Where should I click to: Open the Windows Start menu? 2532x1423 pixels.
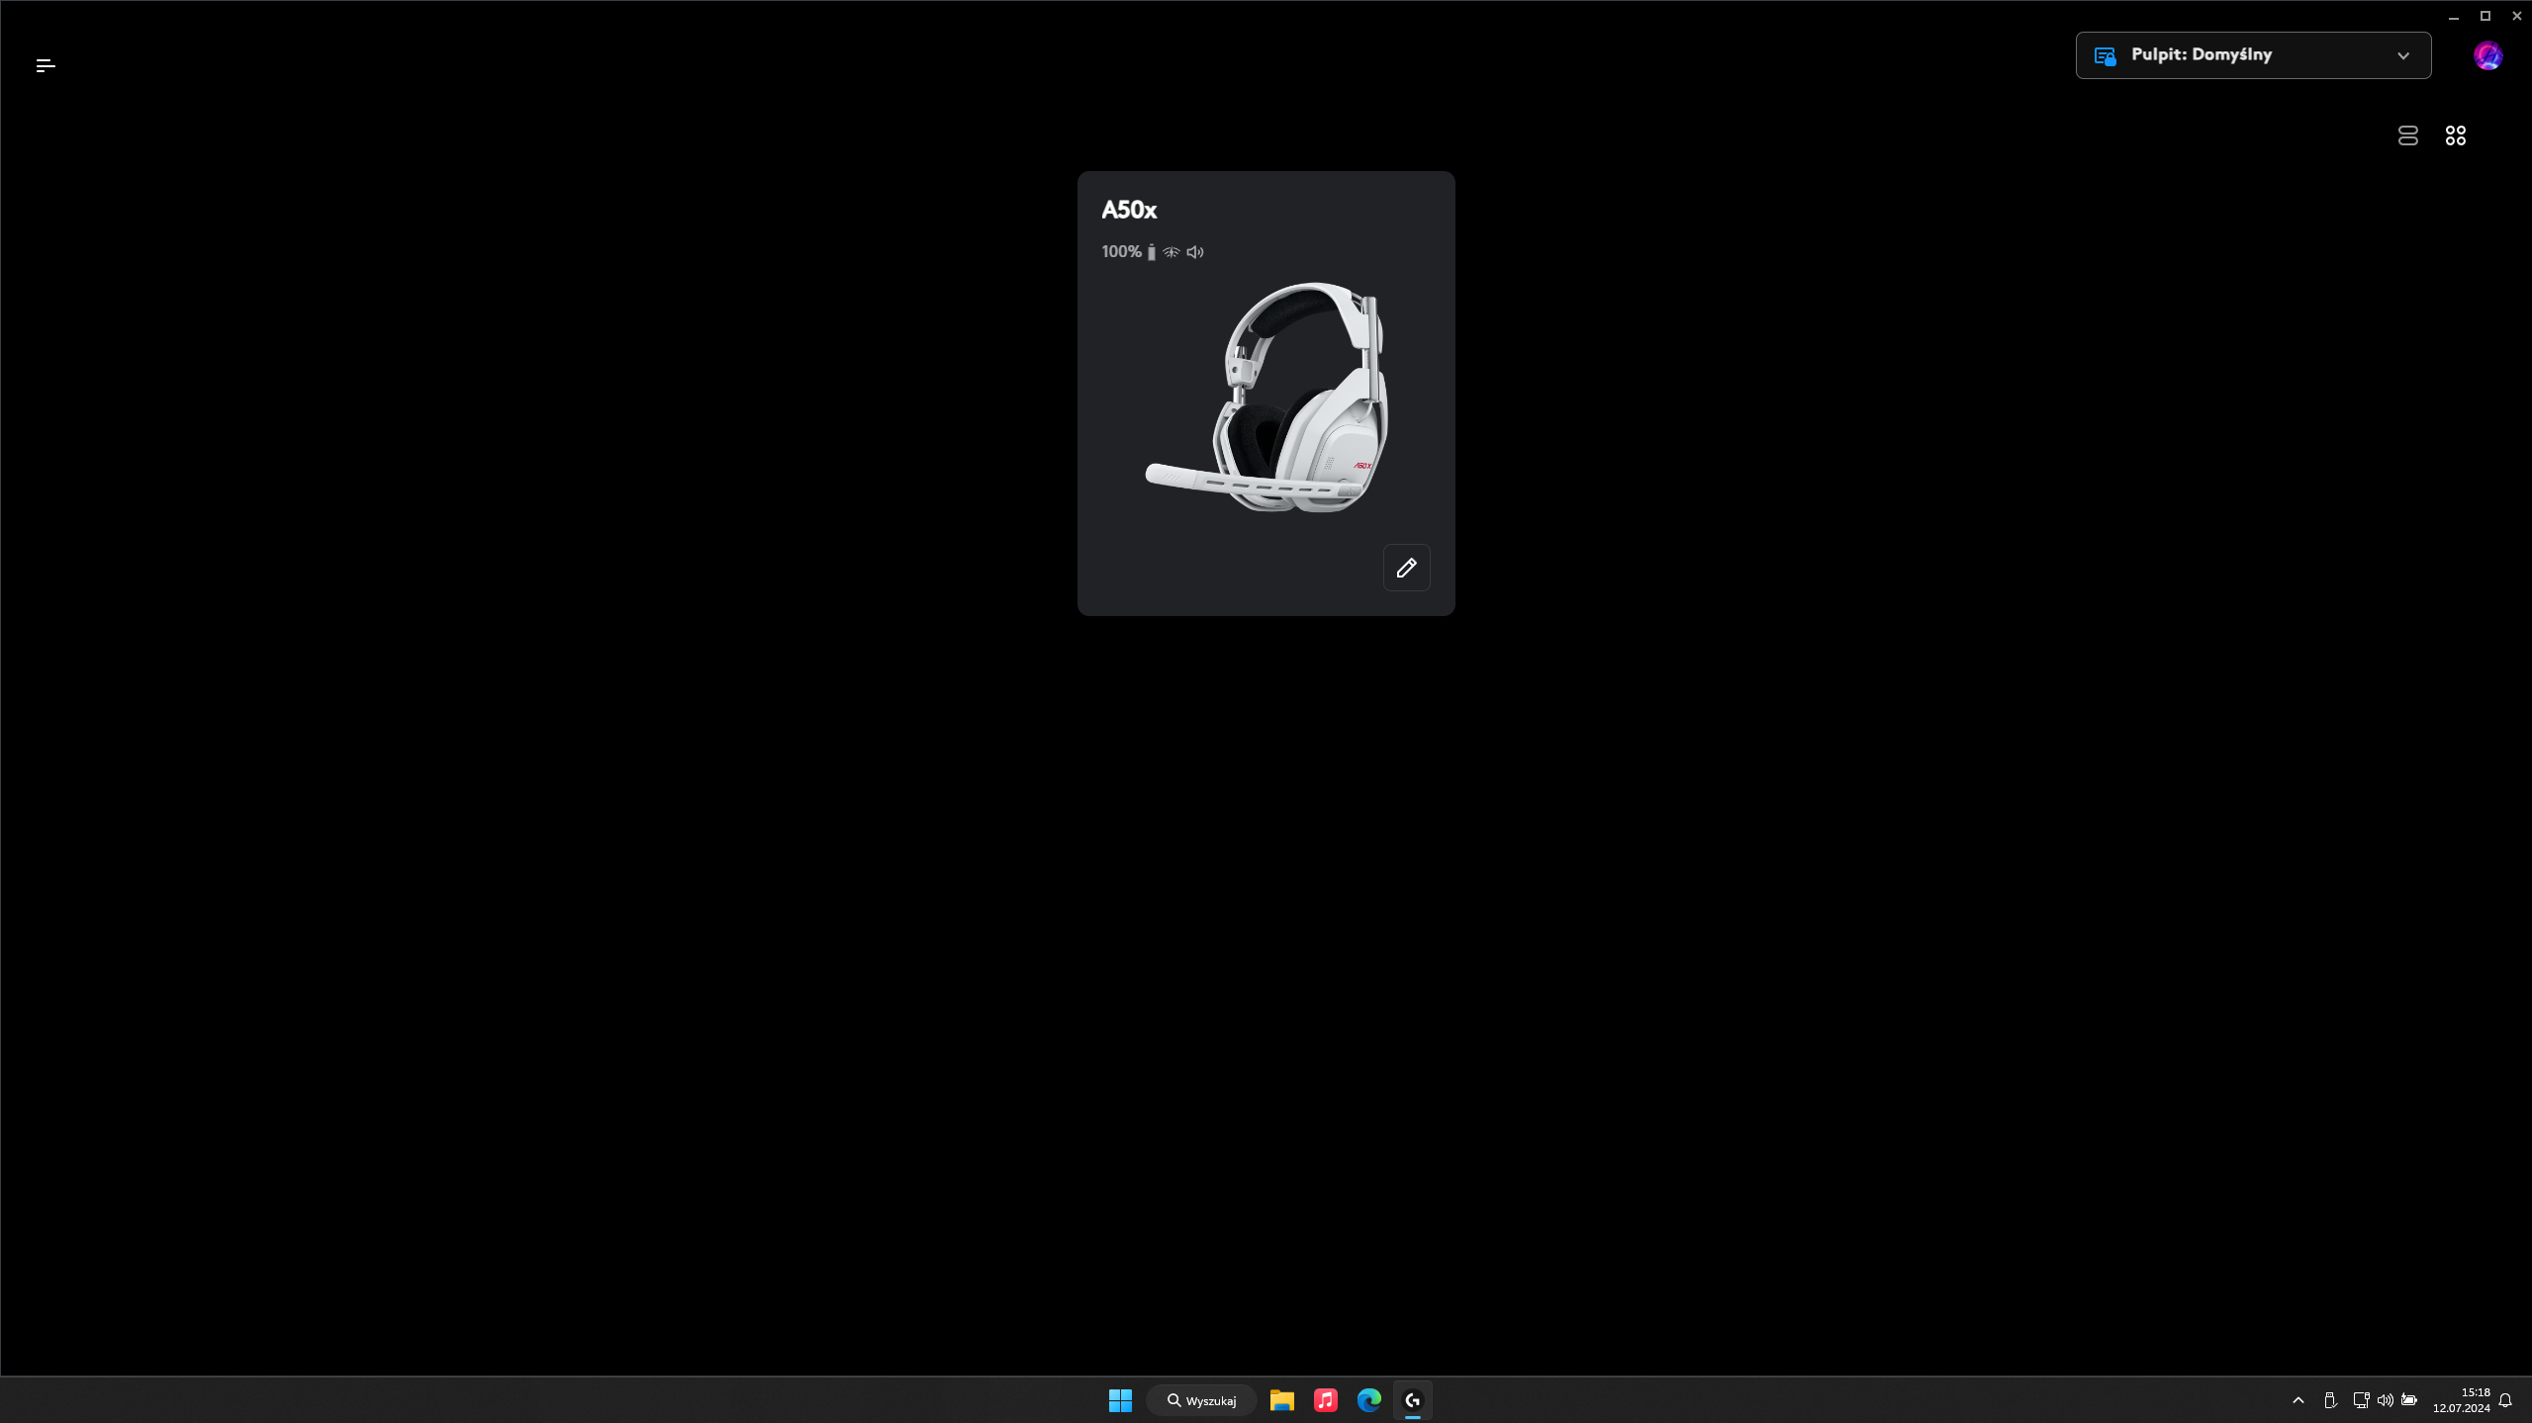pyautogui.click(x=1120, y=1400)
